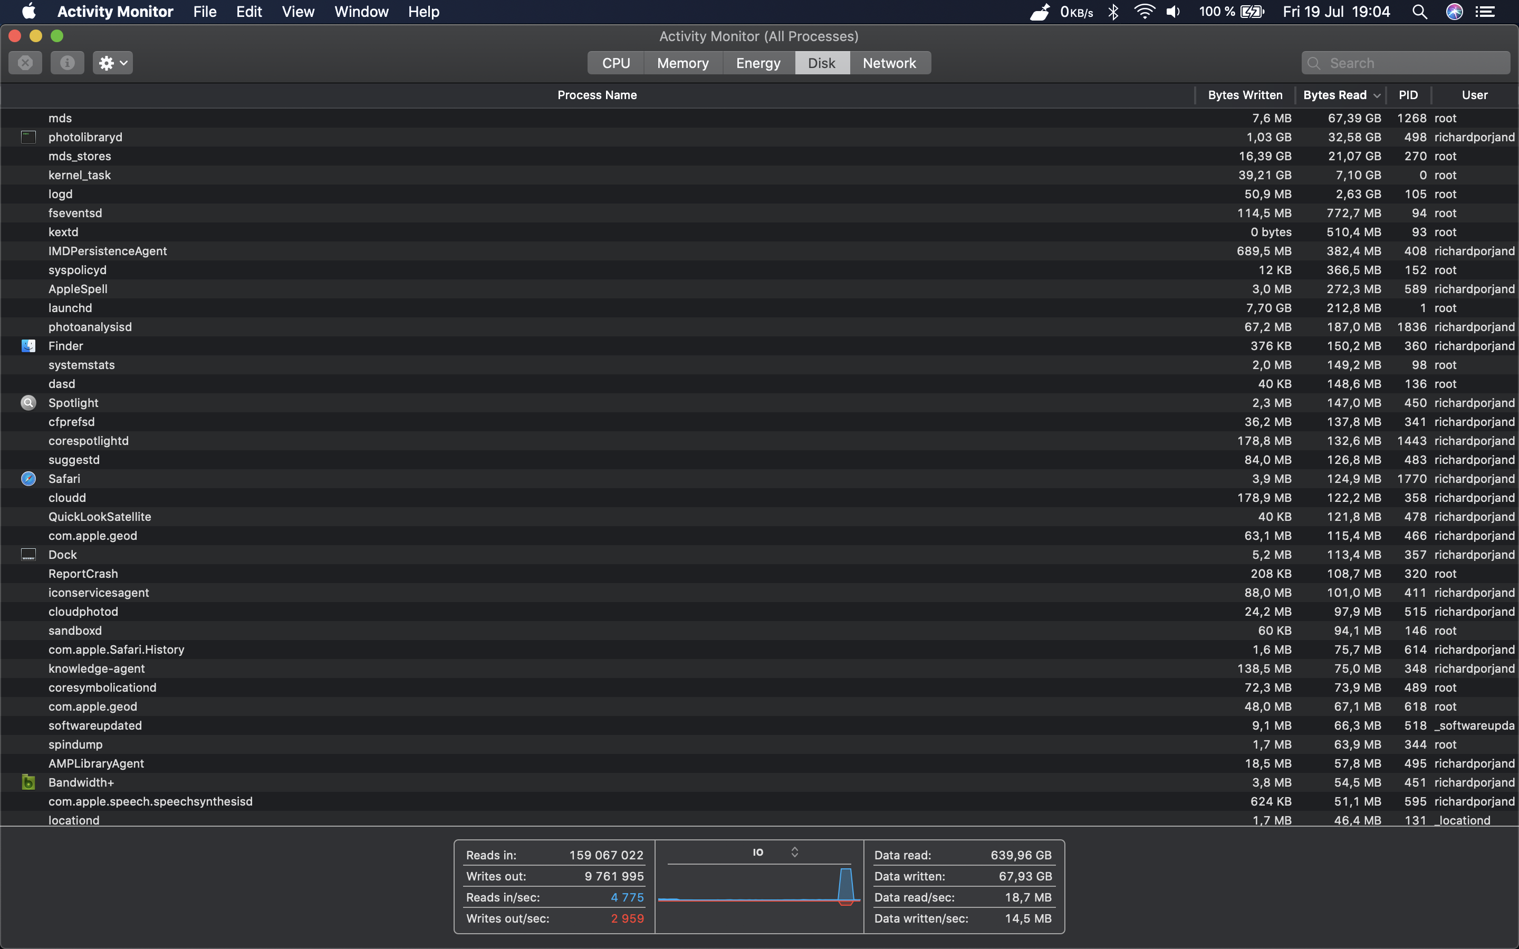Open the View menu
This screenshot has width=1519, height=949.
pos(297,12)
